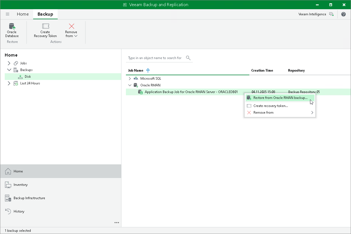This screenshot has width=351, height=234.
Task: Open Backup Infrastructure view
Action: pyautogui.click(x=29, y=198)
